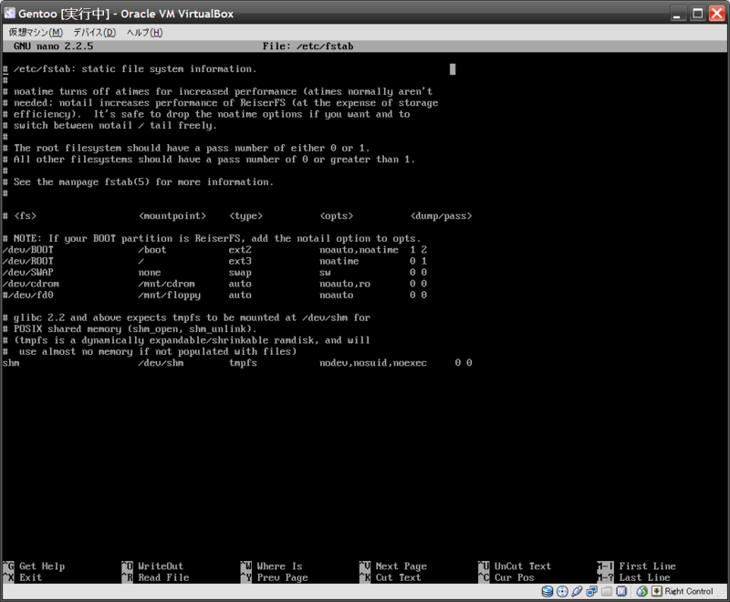This screenshot has width=730, height=602.
Task: Open the ヘルプ(H) menu
Action: pos(145,32)
